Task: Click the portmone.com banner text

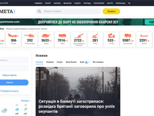Action: [10, 22]
